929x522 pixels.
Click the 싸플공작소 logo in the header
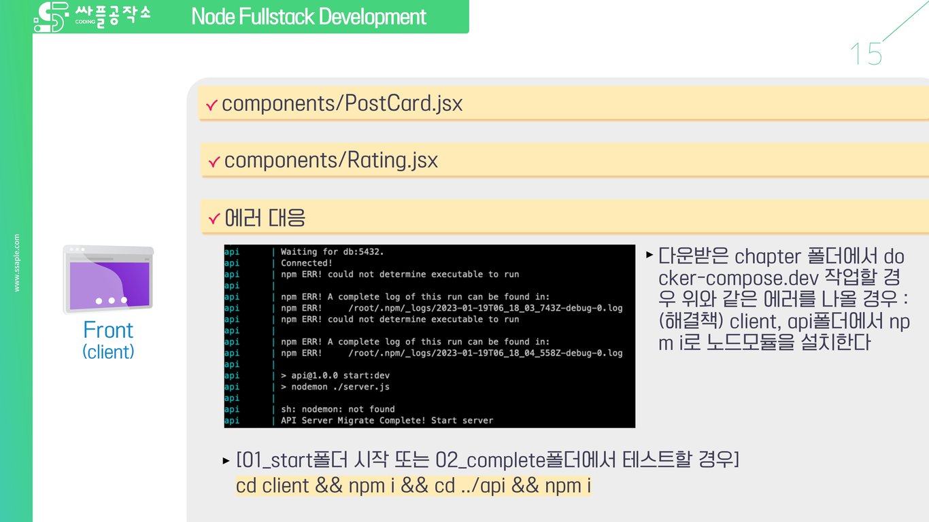92,17
